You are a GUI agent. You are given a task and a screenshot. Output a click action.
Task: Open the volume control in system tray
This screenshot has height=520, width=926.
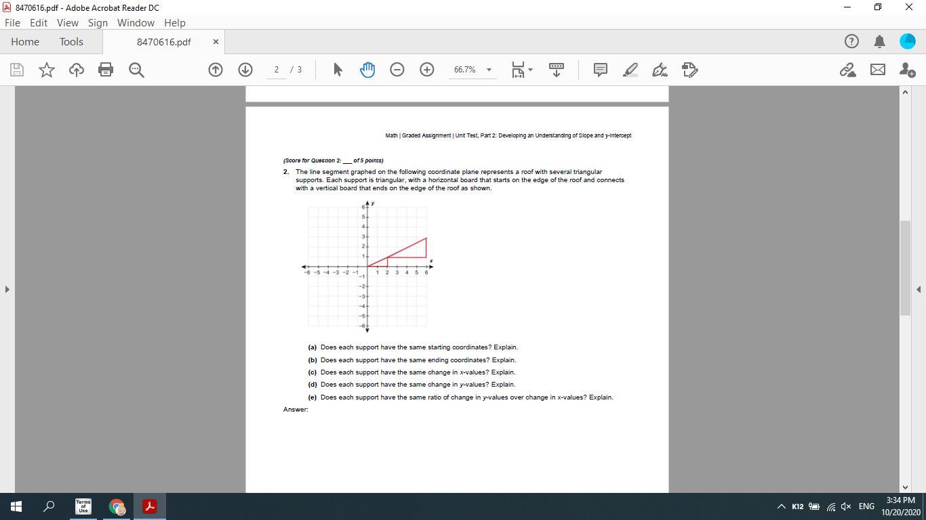[846, 506]
